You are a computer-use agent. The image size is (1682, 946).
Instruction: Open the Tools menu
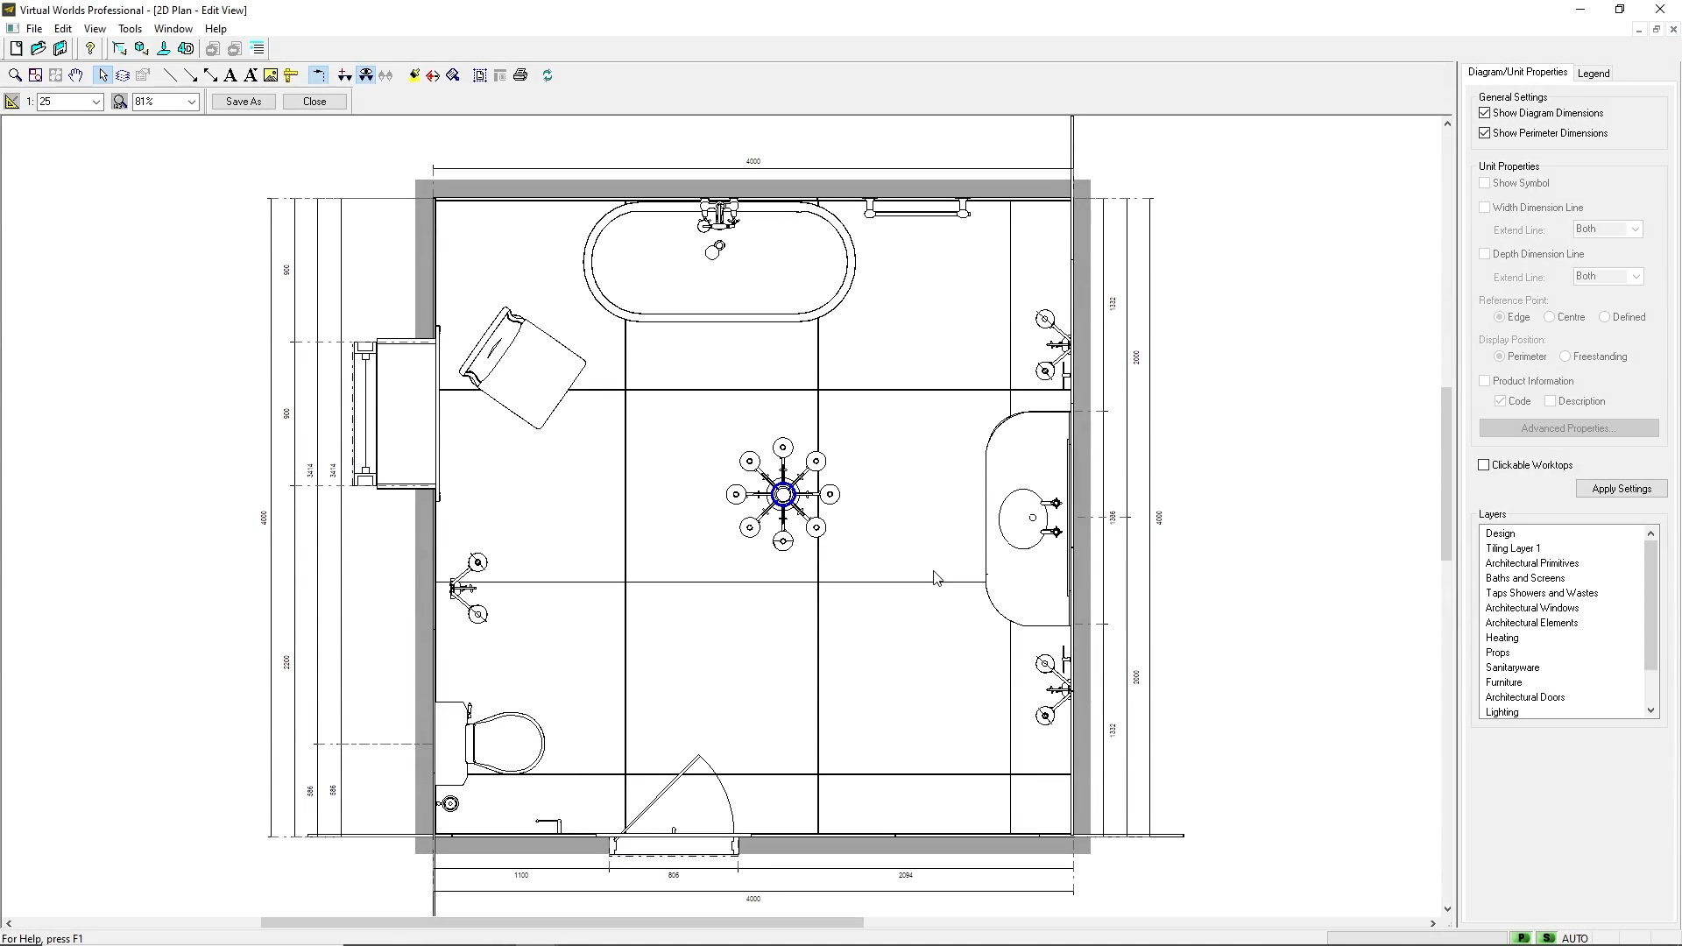tap(130, 29)
